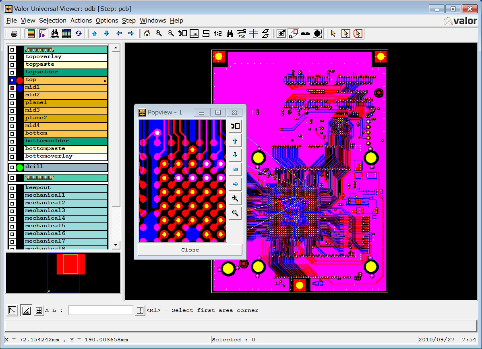482x349 pixels.
Task: Click green color swatch of drill layer
Action: click(x=20, y=167)
